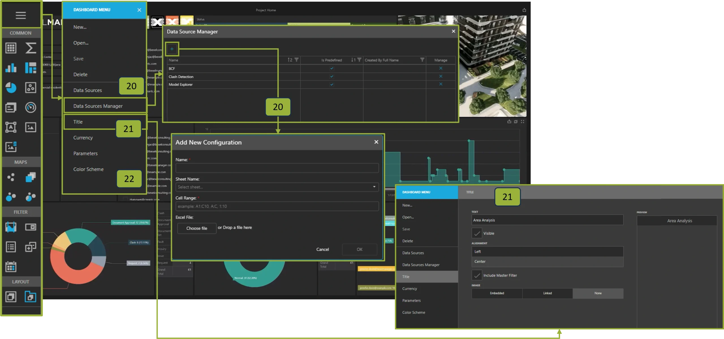This screenshot has height=339, width=724.
Task: Open Data Sources Manager menu entry
Action: point(98,106)
